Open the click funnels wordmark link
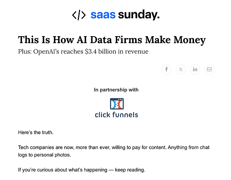Viewport: 231px width, 180px height. click(116, 115)
